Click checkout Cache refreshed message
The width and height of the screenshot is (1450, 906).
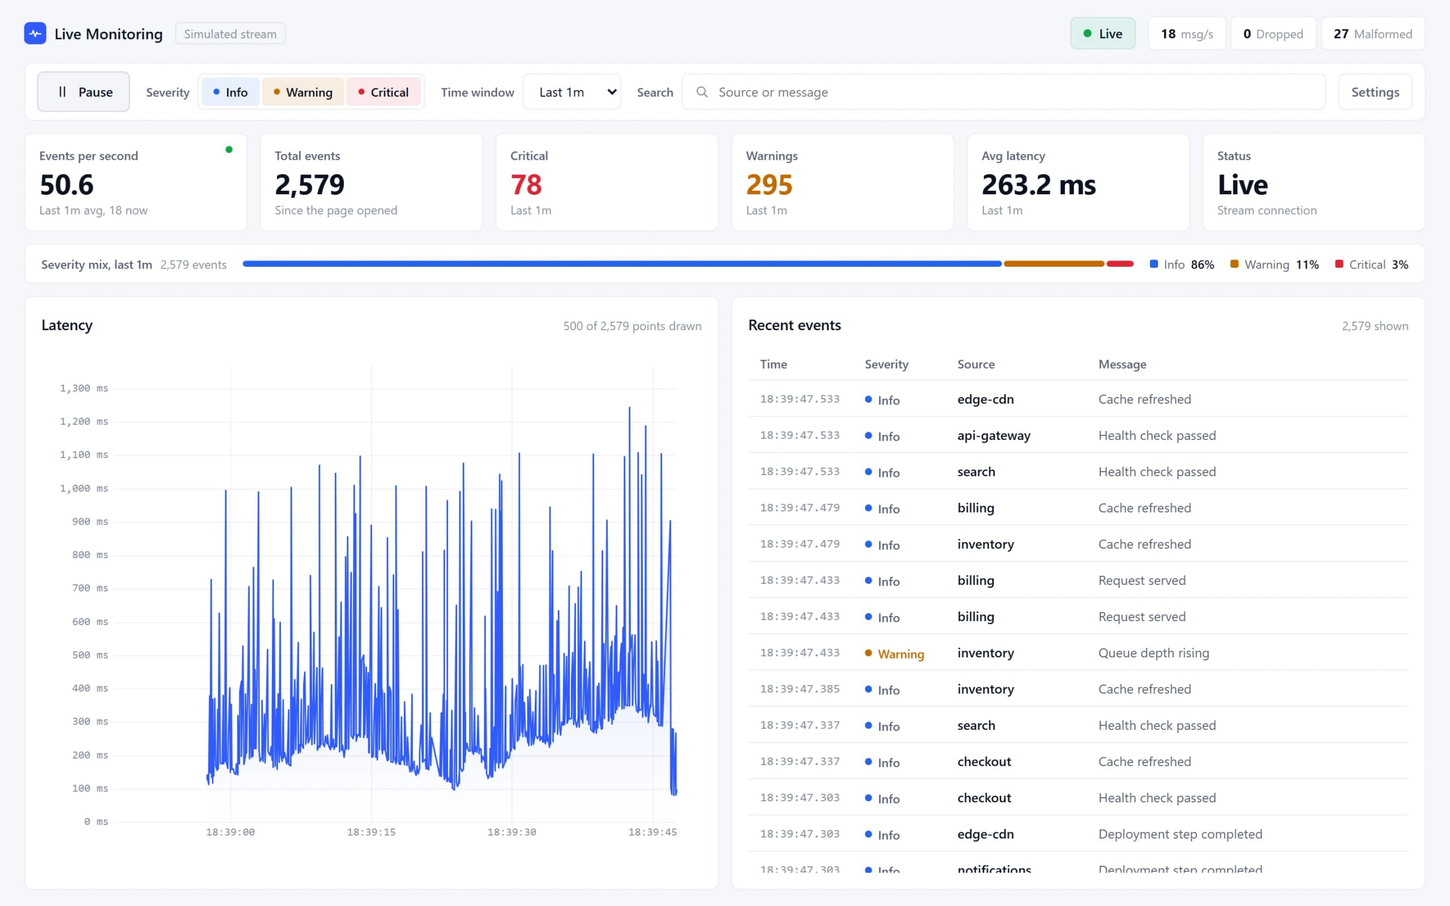point(1144,762)
